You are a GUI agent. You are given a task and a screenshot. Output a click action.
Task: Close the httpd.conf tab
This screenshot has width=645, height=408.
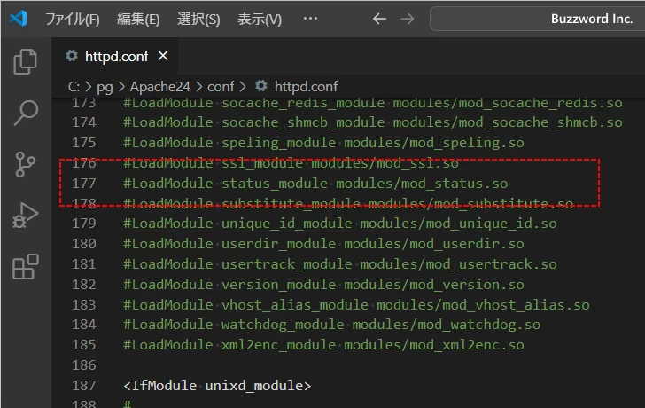click(163, 56)
